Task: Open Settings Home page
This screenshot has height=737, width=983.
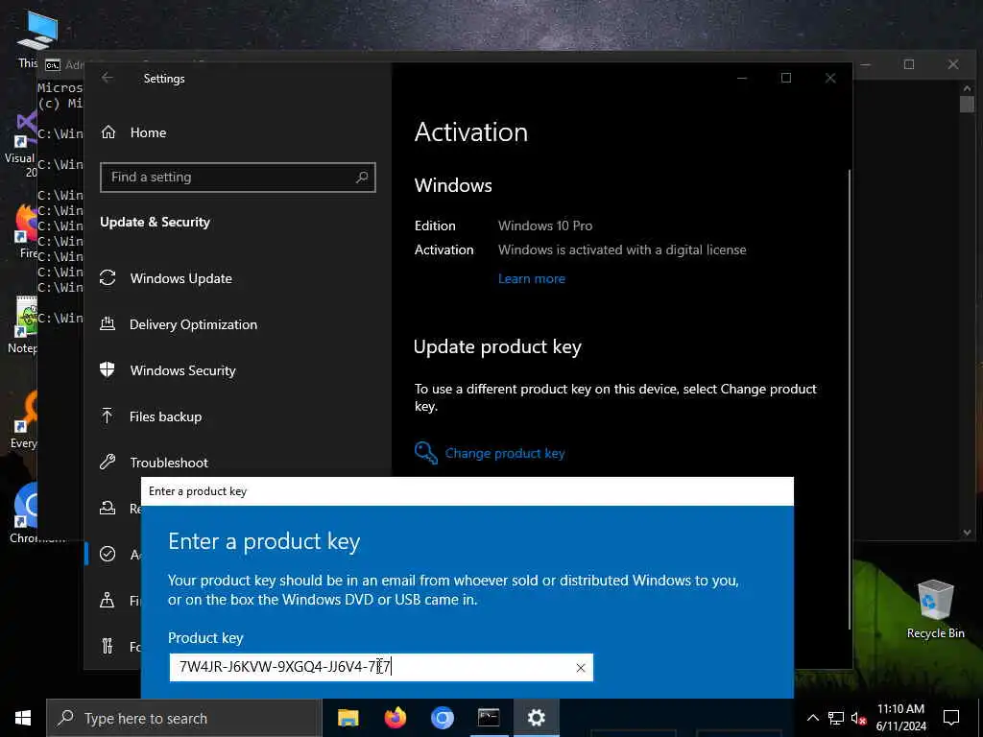Action: click(148, 132)
